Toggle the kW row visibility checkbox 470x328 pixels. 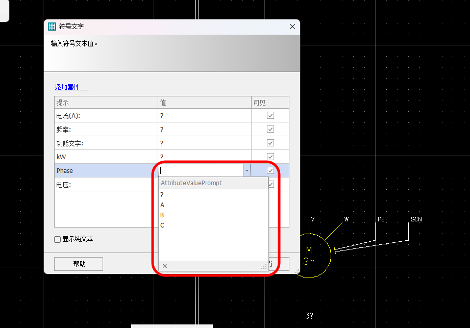[270, 157]
